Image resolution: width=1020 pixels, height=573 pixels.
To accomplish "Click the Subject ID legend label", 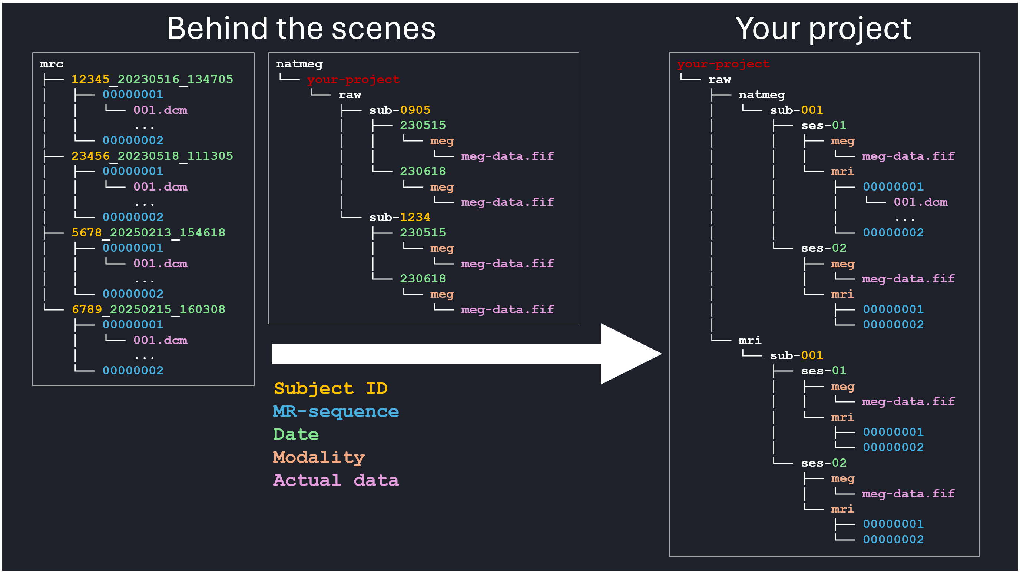I will [331, 388].
